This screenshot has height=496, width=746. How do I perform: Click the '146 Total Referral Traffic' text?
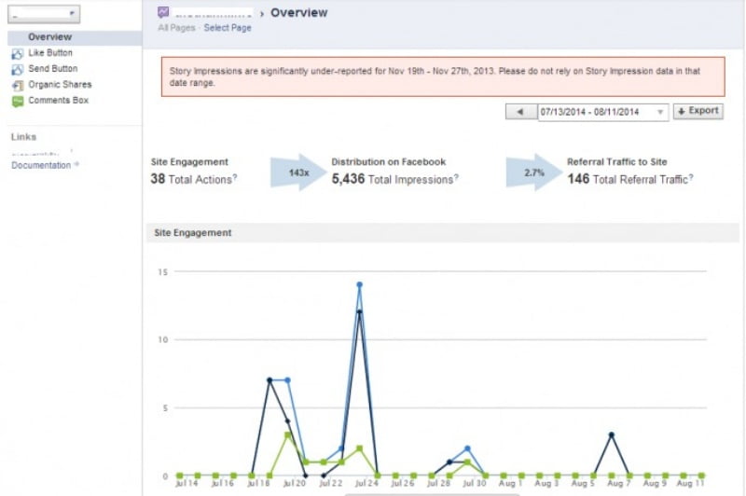(628, 179)
